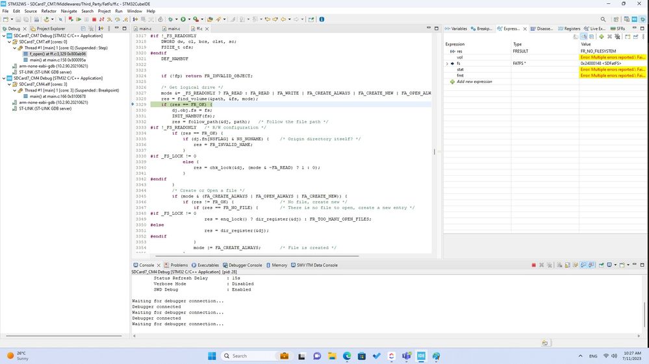Image resolution: width=649 pixels, height=364 pixels.
Task: Open the Refactor menu
Action: [x=49, y=11]
